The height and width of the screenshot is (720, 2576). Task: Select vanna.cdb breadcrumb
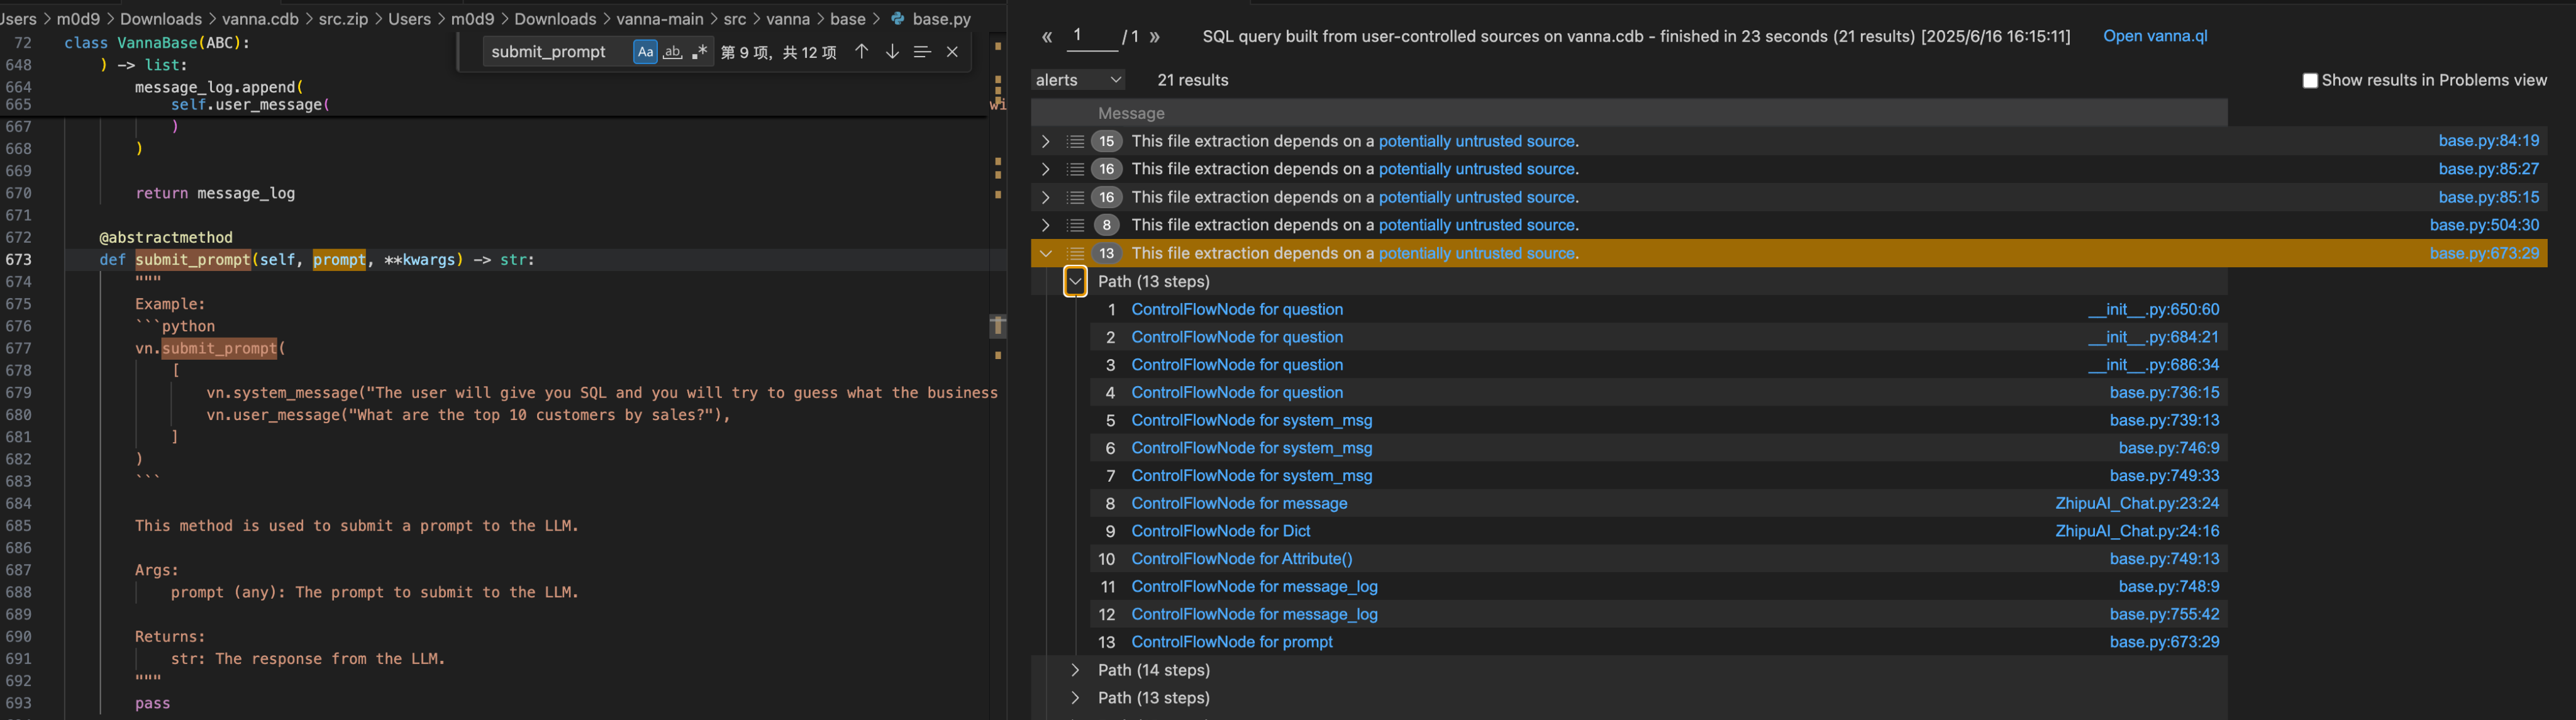[260, 19]
